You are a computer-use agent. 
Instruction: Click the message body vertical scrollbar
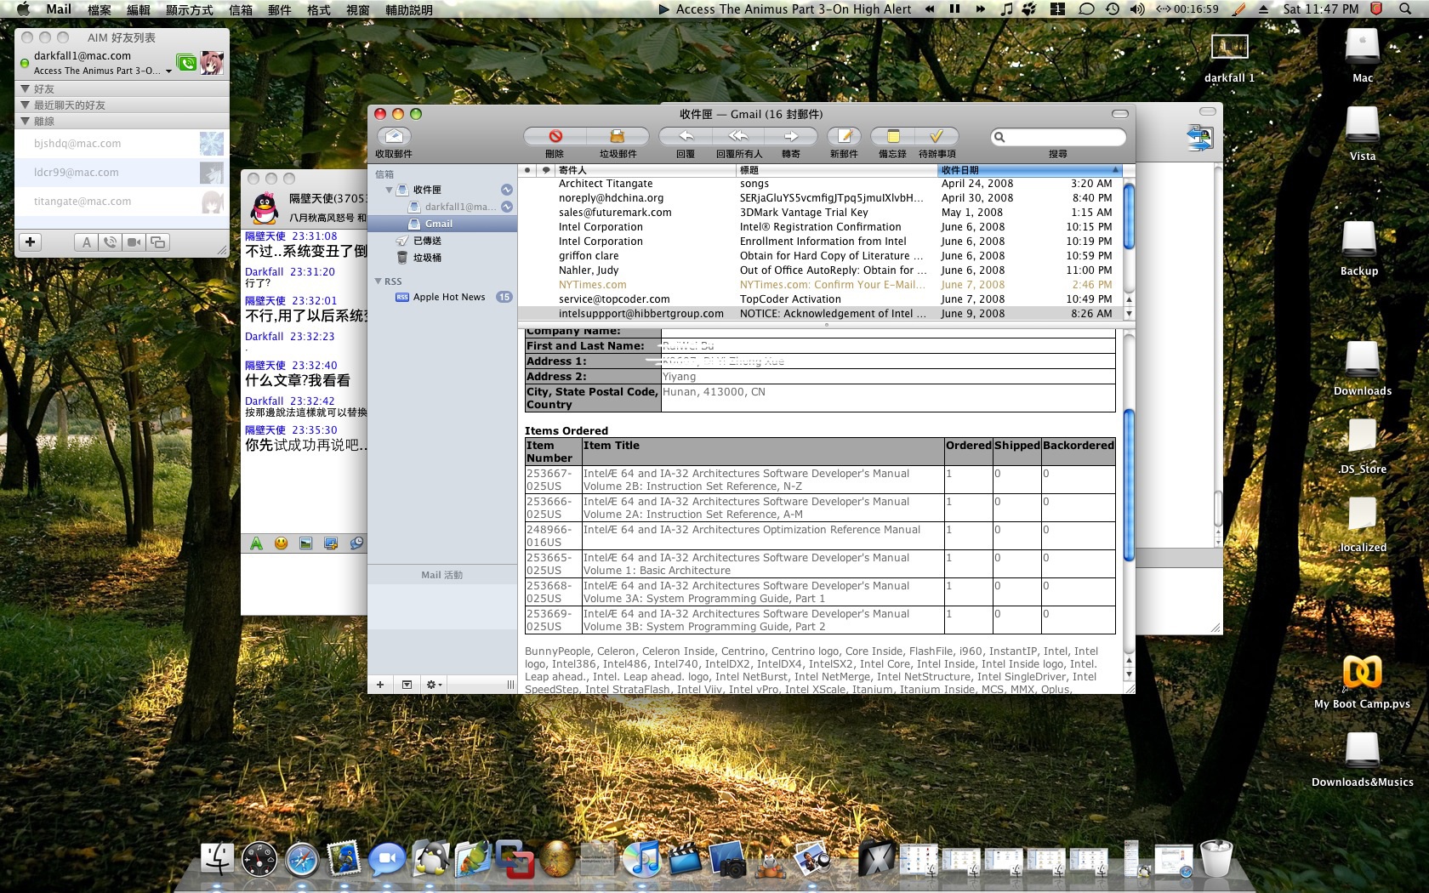coord(1129,486)
